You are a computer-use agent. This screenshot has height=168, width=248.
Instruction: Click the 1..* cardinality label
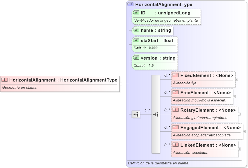click(x=148, y=110)
